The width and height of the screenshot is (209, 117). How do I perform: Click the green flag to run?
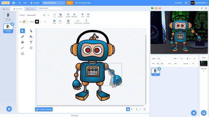tap(152, 8)
